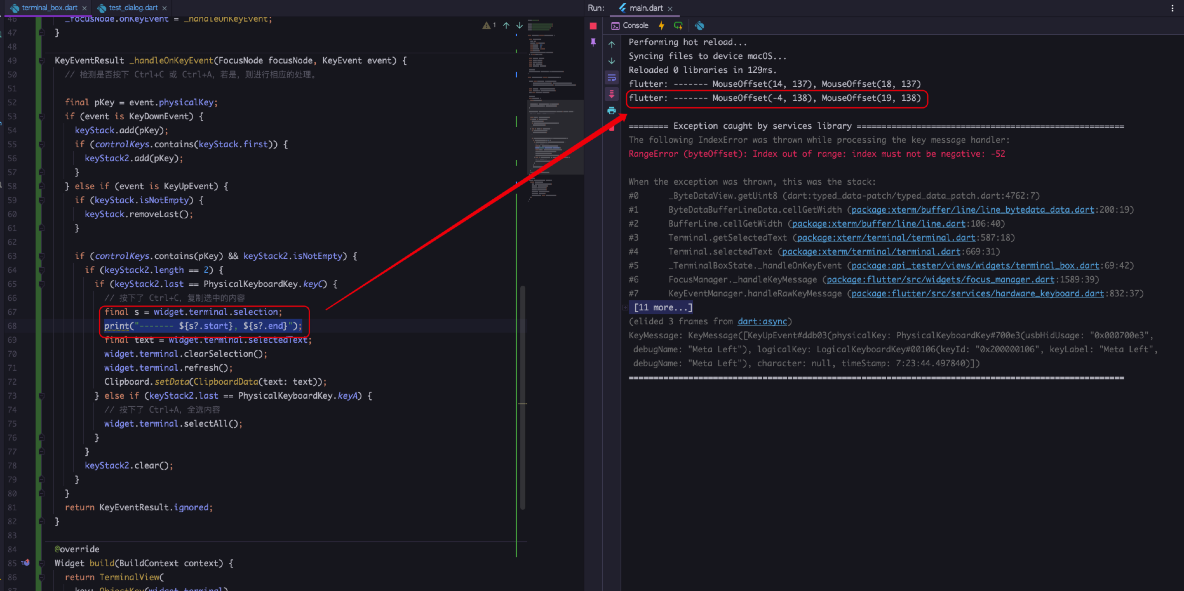This screenshot has width=1184, height=591.
Task: Print console output via printer icon
Action: tap(612, 110)
